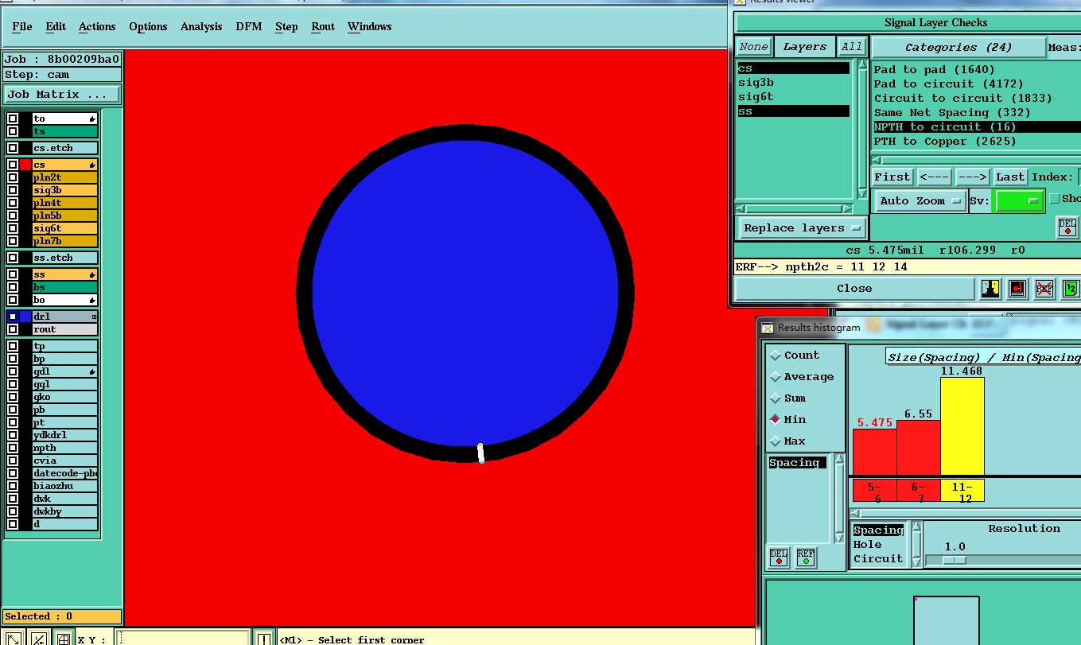
Task: Select 'Same Net Spacing (332)' category
Action: (951, 112)
